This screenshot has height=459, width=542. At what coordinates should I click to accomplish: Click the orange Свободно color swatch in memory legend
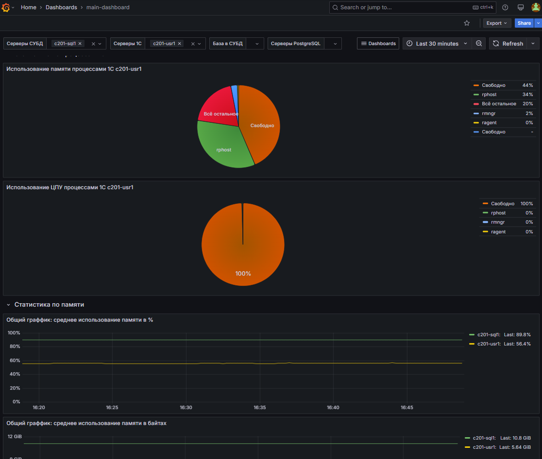tap(476, 85)
